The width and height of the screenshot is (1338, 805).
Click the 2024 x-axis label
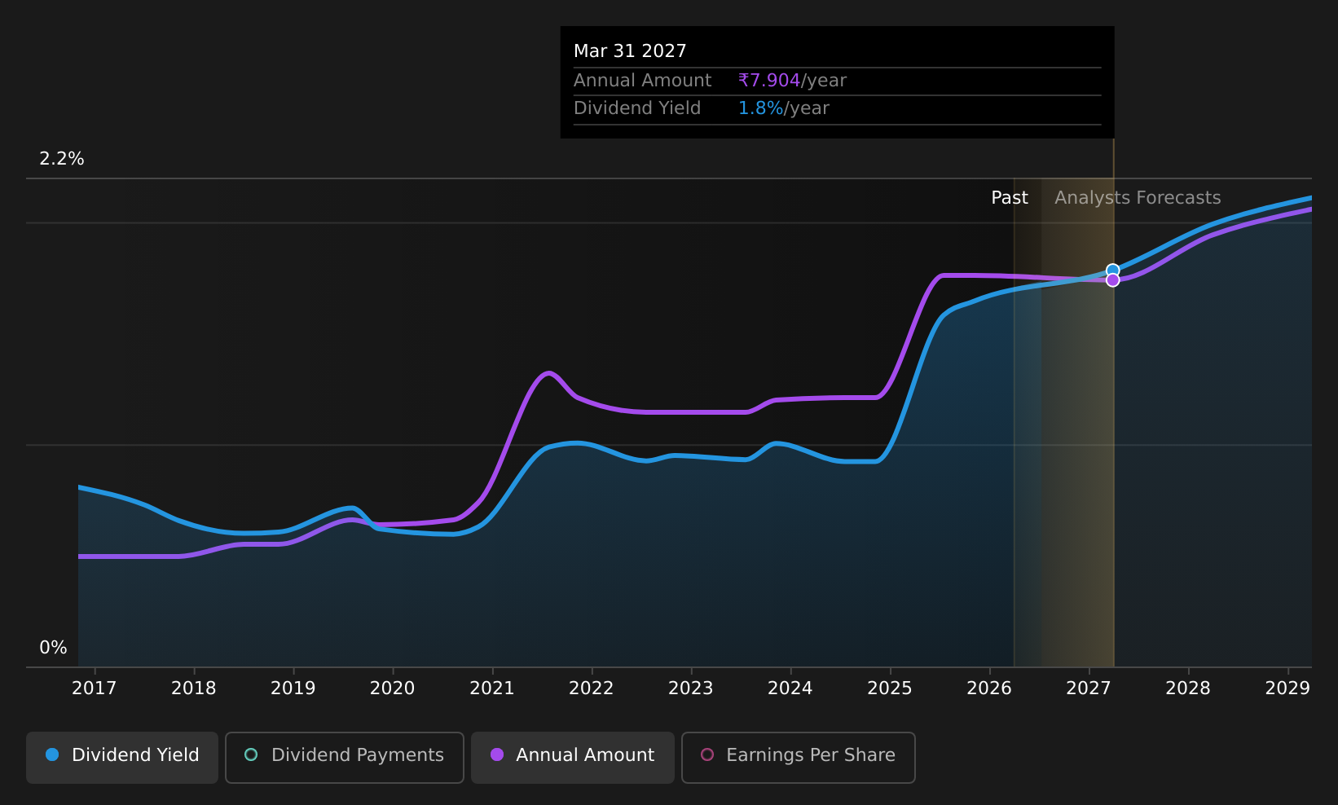(790, 688)
